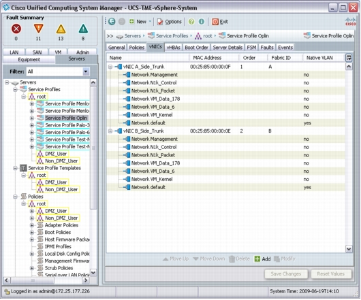Select Network VM_Kernel under vNIC A_Side_Trunk
The image size is (361, 300).
pos(152,115)
